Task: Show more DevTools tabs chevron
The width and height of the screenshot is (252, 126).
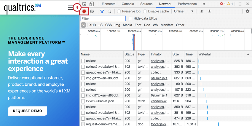Action: tap(204, 4)
